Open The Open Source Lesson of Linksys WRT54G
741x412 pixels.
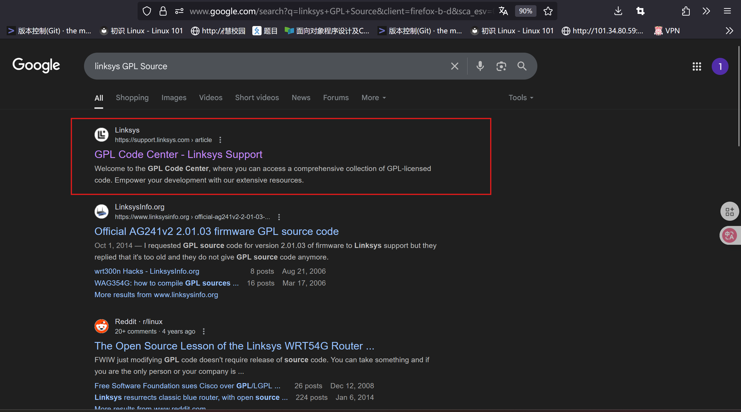(234, 346)
